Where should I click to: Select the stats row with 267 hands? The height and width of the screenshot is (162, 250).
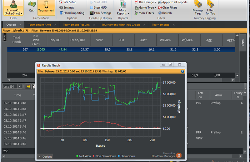click(x=121, y=49)
